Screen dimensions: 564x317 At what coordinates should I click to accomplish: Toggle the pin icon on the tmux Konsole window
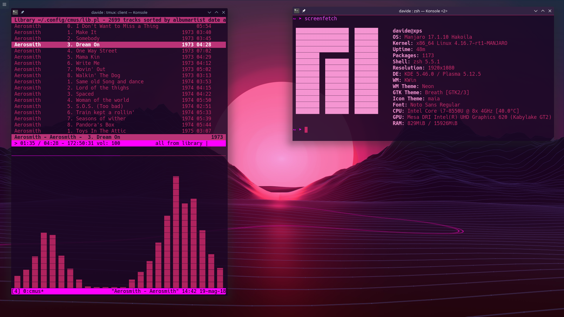[22, 12]
